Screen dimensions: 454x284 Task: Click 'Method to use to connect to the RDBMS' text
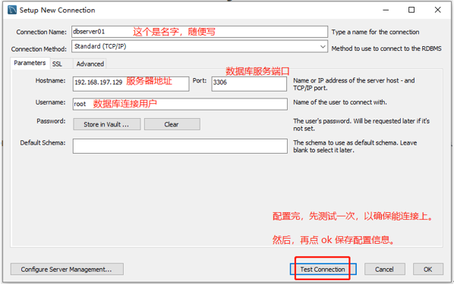pos(386,48)
